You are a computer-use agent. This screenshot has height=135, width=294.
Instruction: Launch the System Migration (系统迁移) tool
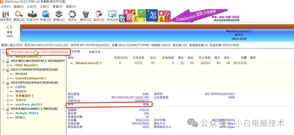(x=112, y=16)
